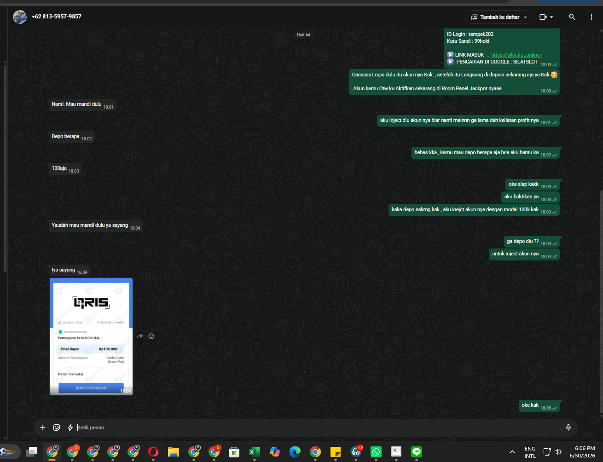Open emoji and sticker picker
The width and height of the screenshot is (603, 462).
(57, 427)
